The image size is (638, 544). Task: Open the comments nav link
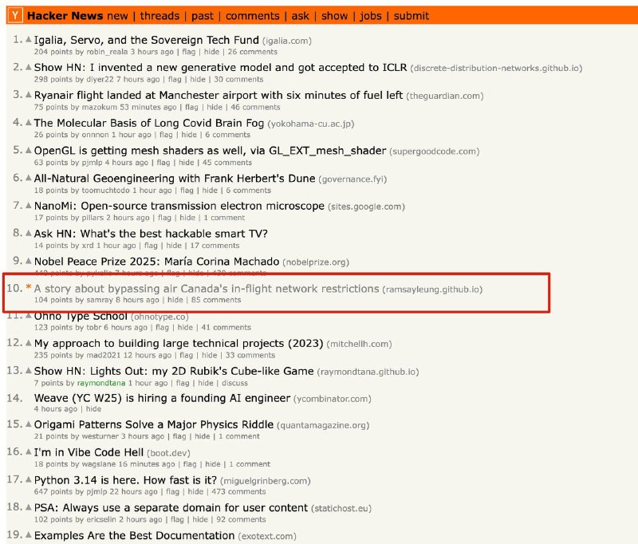[252, 16]
